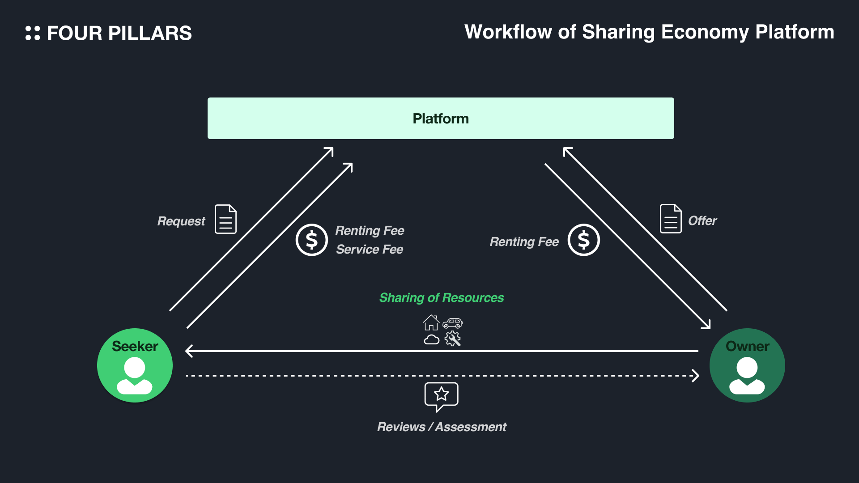Click the cloud icon under Sharing of Resources
Image resolution: width=859 pixels, height=483 pixels.
(431, 339)
